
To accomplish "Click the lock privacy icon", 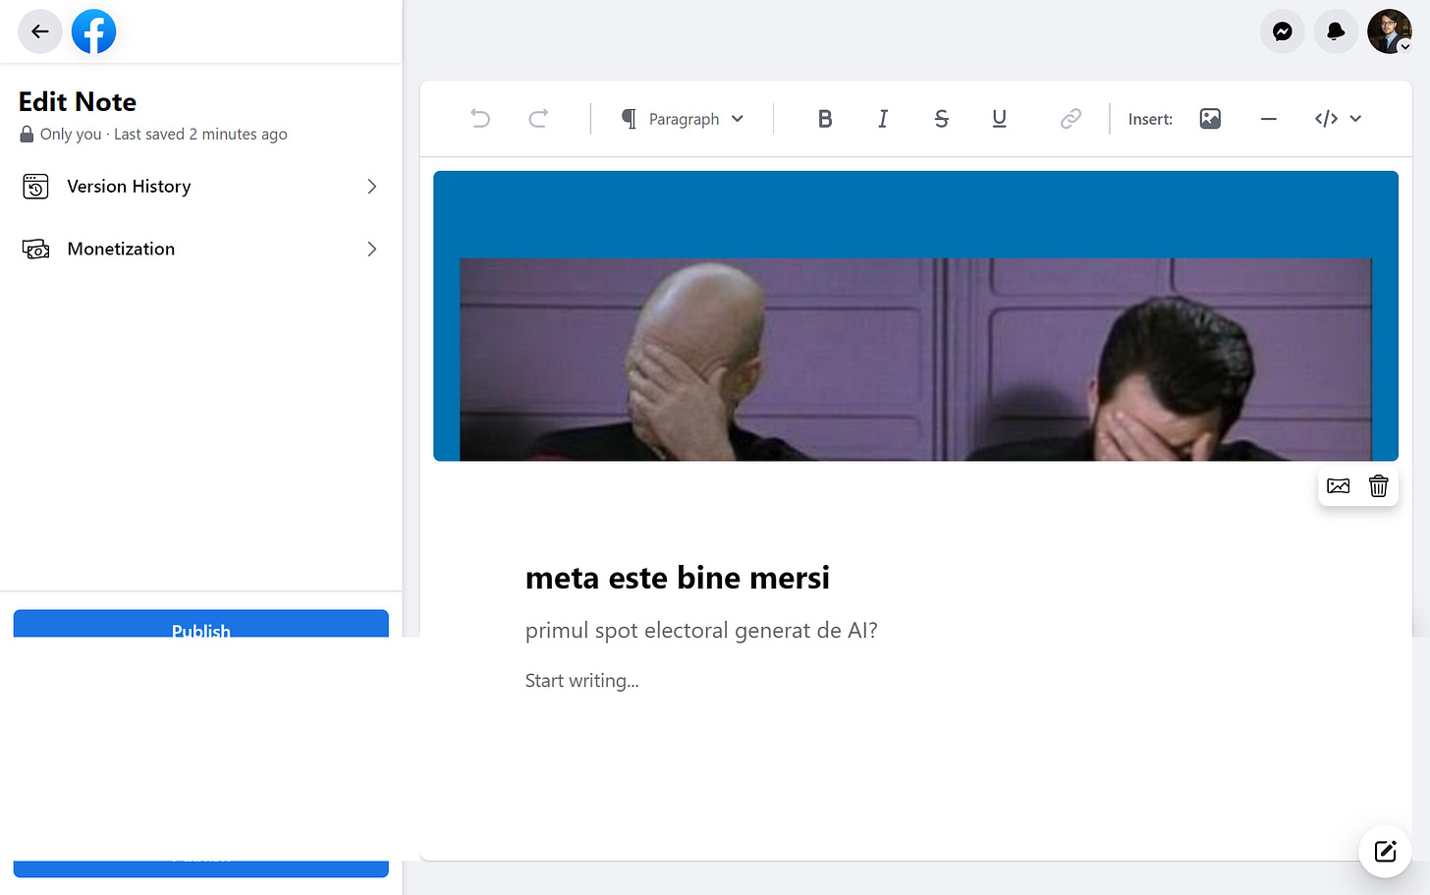I will coord(27,135).
